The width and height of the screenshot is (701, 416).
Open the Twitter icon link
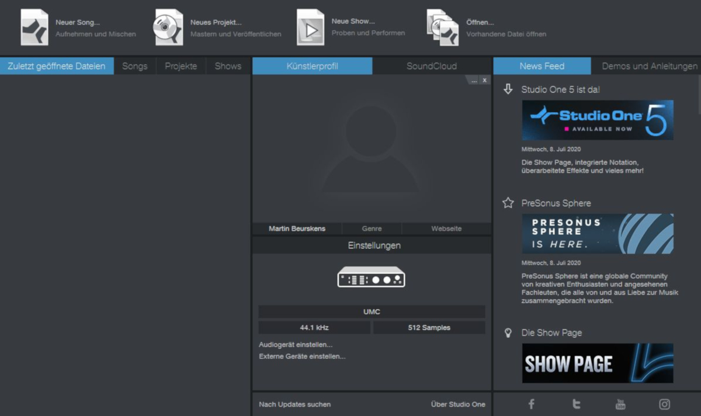coord(576,404)
